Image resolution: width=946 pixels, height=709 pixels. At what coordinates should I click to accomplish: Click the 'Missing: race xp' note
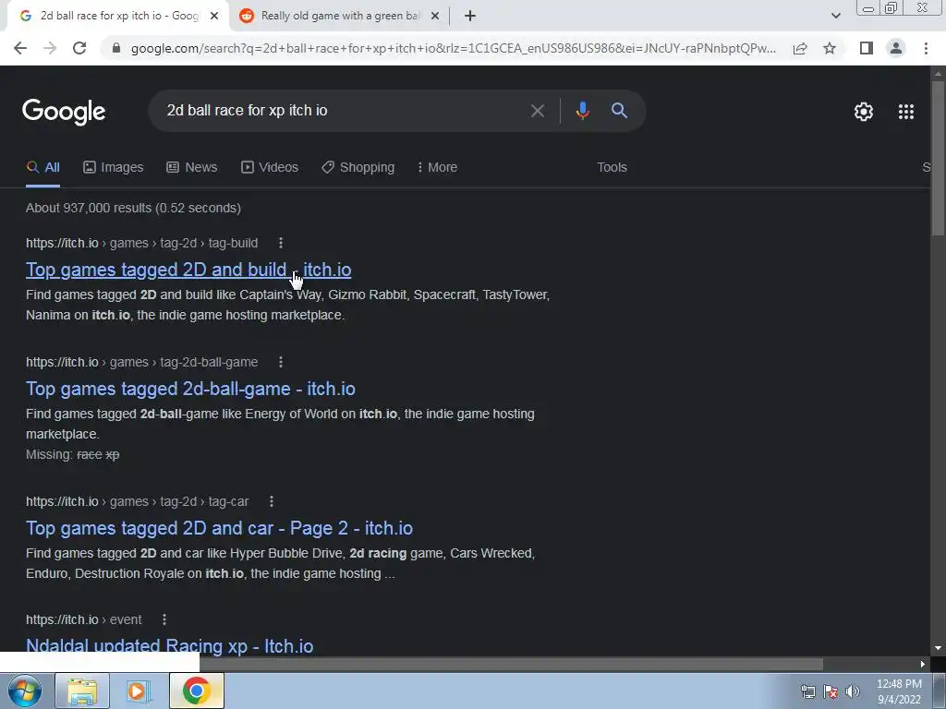[72, 454]
